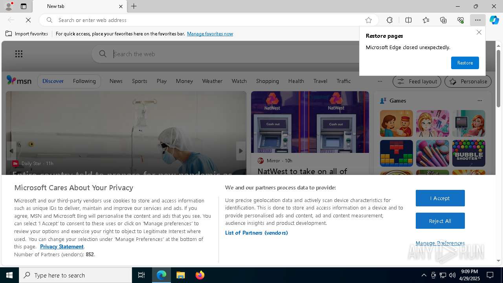503x283 pixels.
Task: Open the Privacy Statement link
Action: tap(62, 246)
